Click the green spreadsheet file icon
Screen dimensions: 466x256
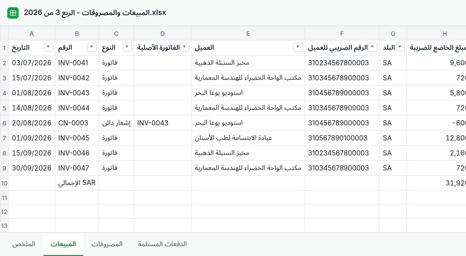[13, 13]
